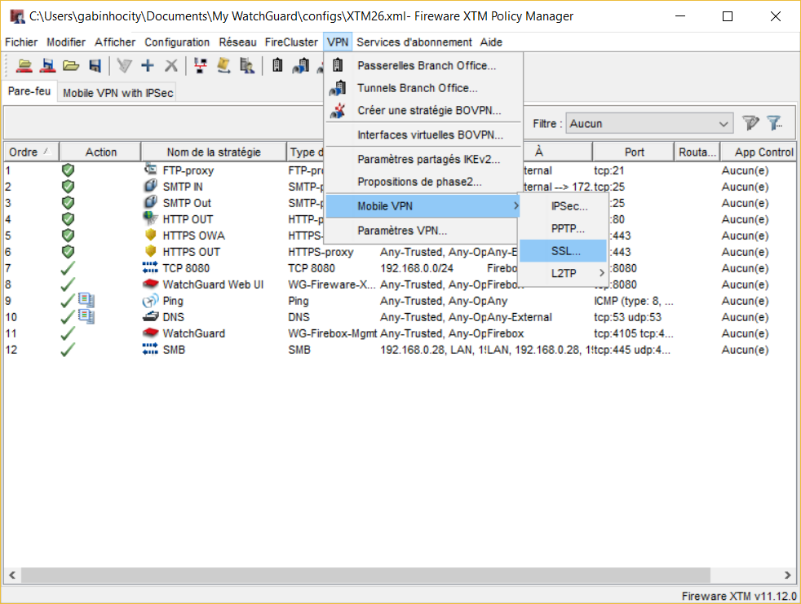Open the Réseau menu
801x604 pixels.
click(237, 42)
